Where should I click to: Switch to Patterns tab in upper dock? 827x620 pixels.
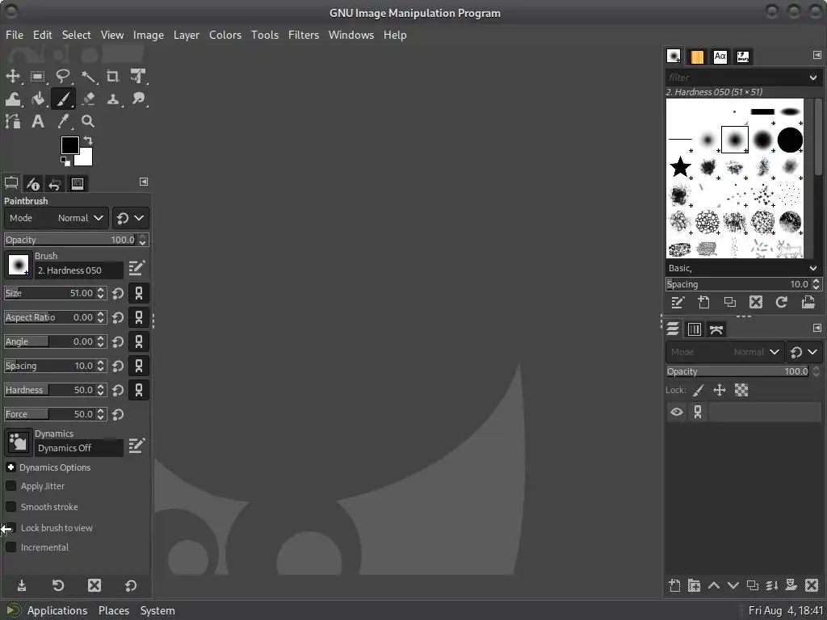click(697, 57)
